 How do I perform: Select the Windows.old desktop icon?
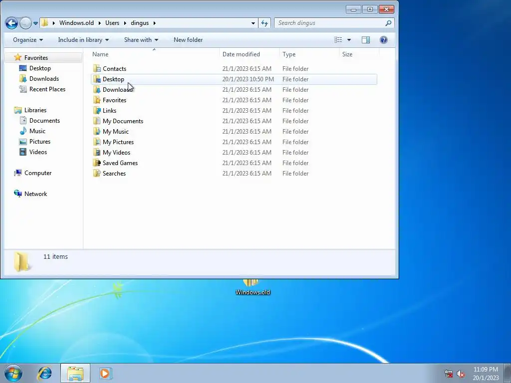(253, 287)
